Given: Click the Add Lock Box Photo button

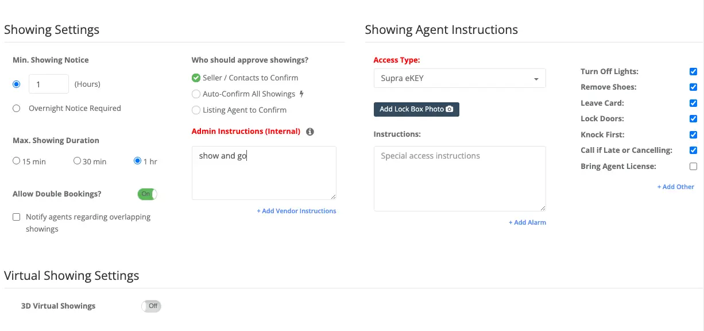Looking at the screenshot, I should click(x=416, y=109).
